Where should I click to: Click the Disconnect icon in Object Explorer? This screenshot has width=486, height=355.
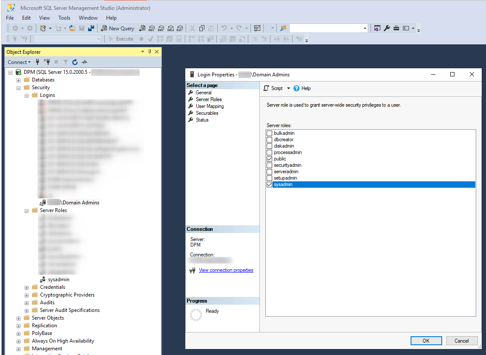click(47, 62)
